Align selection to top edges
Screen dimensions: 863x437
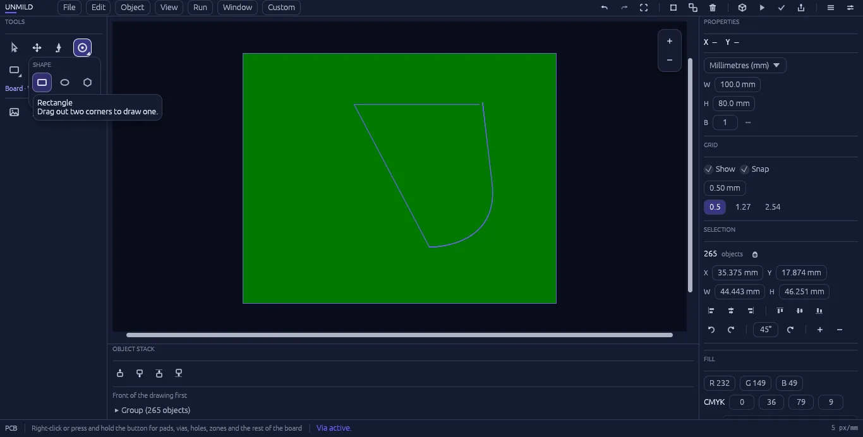(780, 311)
